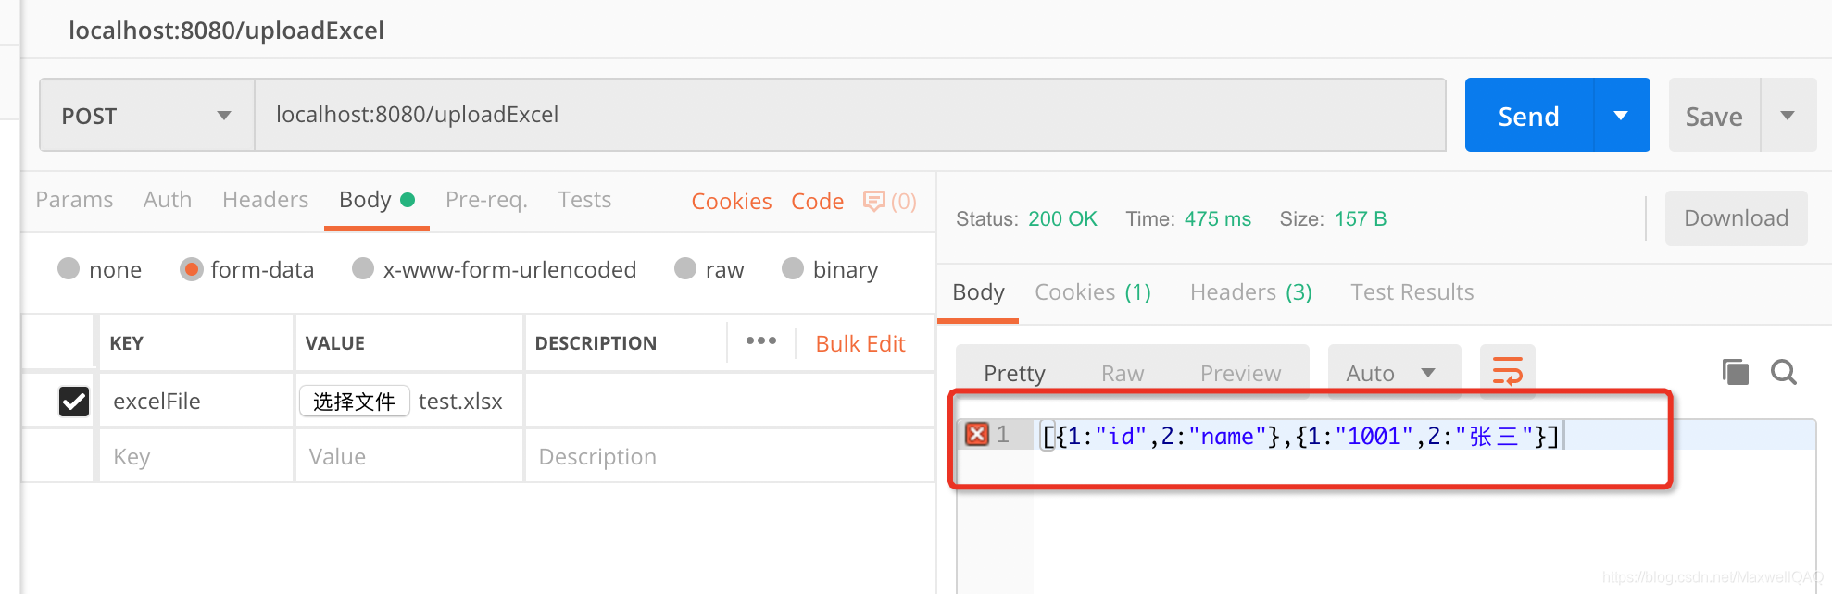Click the 475 ms time value
The height and width of the screenshot is (594, 1832).
[x=1217, y=218]
